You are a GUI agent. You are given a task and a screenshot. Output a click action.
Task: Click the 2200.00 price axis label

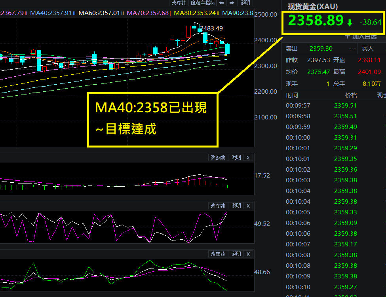266,91
